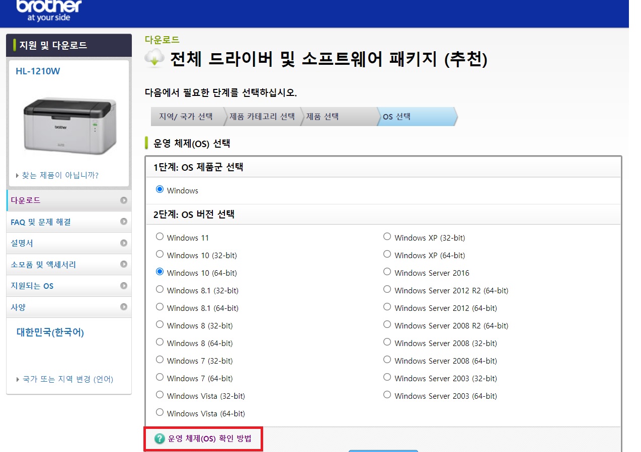Choose Windows Vista (64-bit)
The image size is (641, 452).
coord(159,412)
